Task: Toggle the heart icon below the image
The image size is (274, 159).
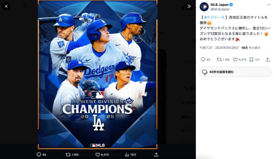Action: tap(97, 155)
